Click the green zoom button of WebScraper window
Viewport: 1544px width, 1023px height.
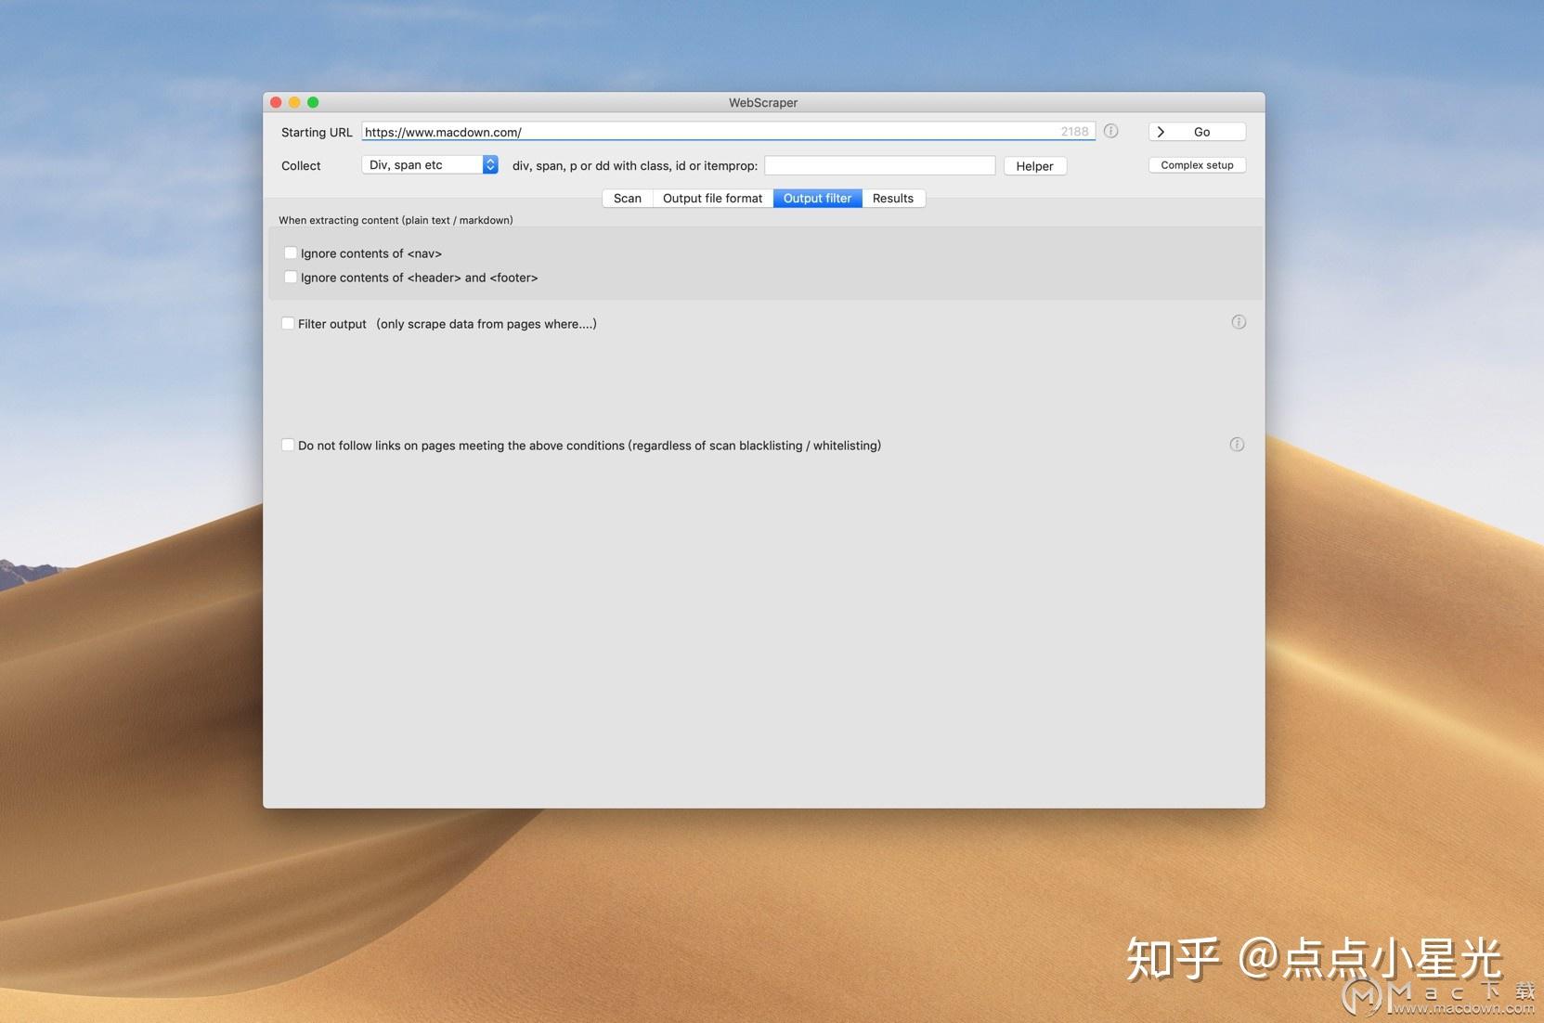(x=313, y=102)
